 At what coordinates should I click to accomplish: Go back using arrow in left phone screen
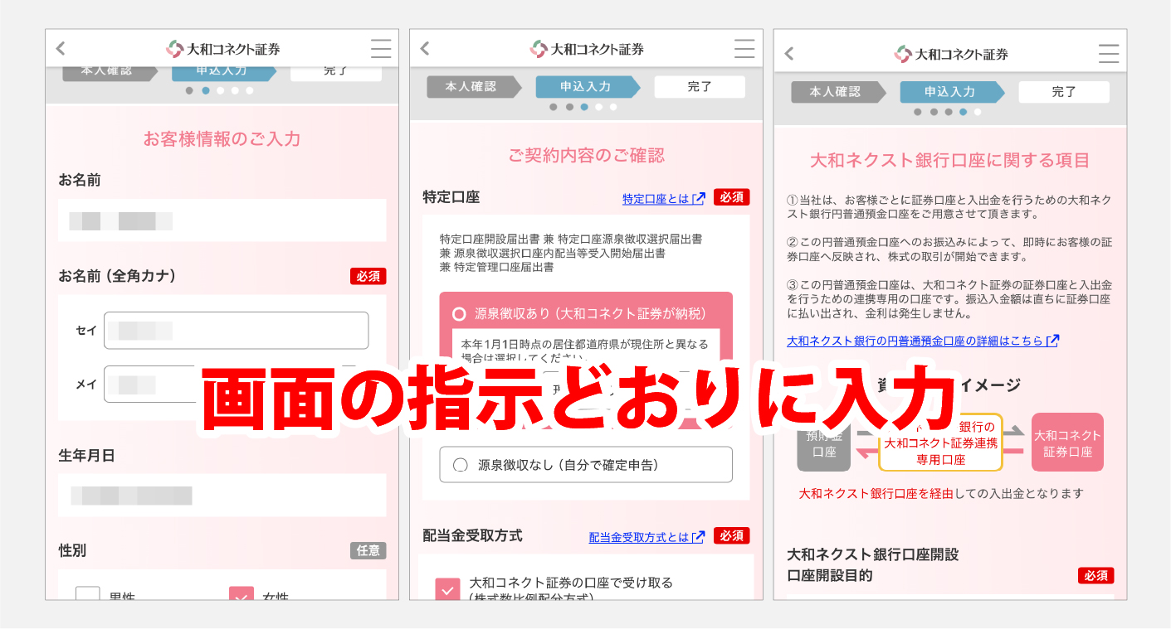coord(61,49)
